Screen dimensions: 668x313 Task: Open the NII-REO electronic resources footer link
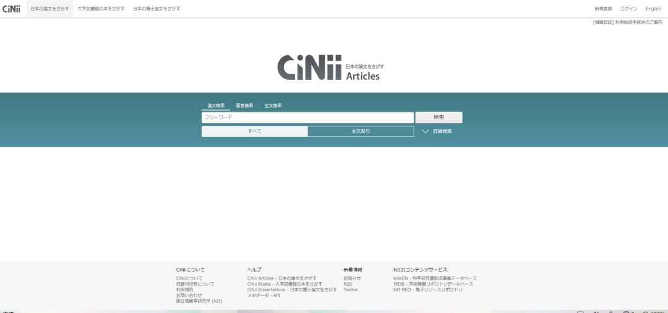[x=428, y=289]
